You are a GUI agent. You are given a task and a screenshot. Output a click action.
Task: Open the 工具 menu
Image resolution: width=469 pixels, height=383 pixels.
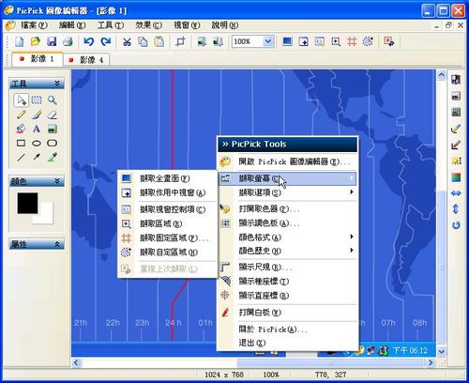point(111,25)
